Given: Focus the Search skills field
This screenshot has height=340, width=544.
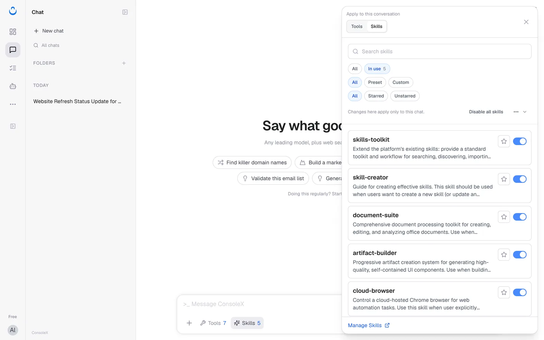Looking at the screenshot, I should coord(440,51).
